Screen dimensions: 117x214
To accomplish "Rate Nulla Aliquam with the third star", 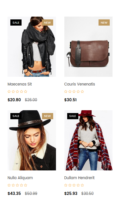I will (17, 185).
